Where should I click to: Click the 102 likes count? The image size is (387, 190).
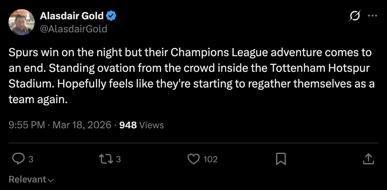point(210,159)
